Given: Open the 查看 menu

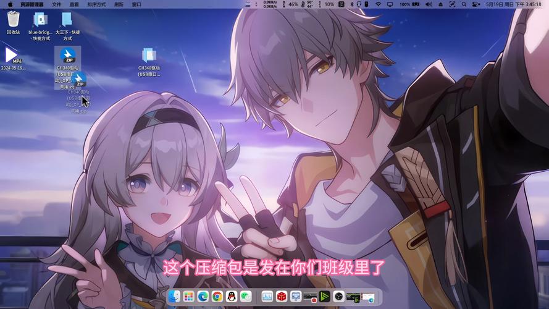Looking at the screenshot, I should tap(74, 4).
